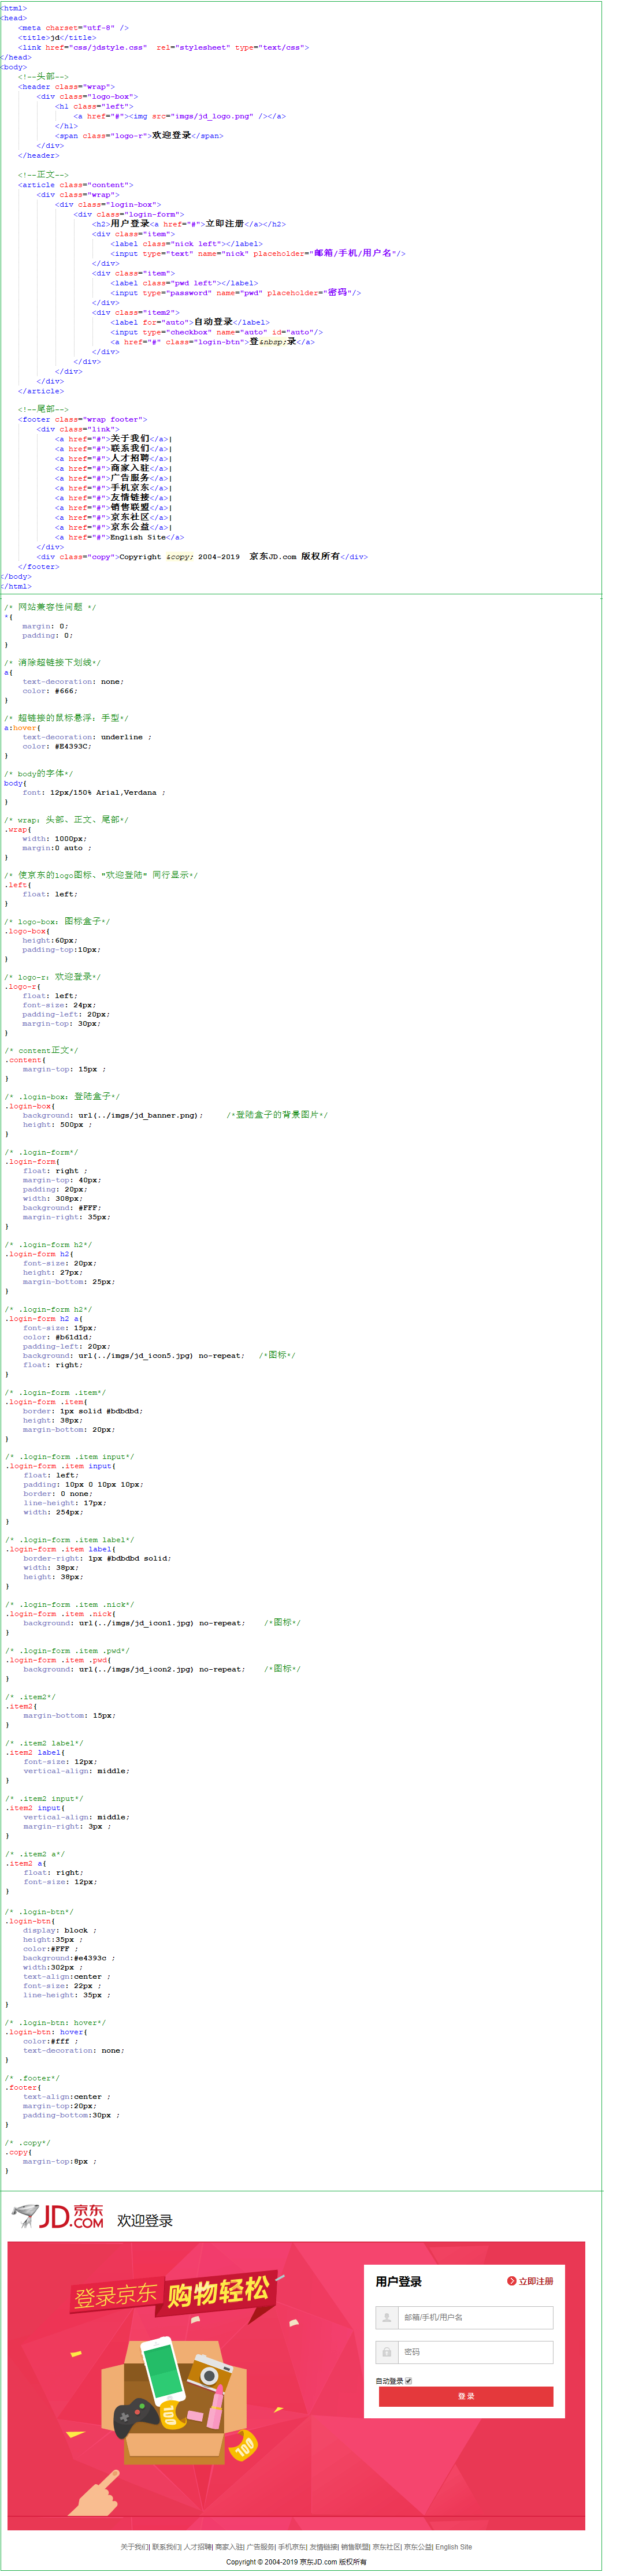The width and height of the screenshot is (624, 2576).
Task: Click the padlock icon beside the password field
Action: pyautogui.click(x=386, y=2352)
